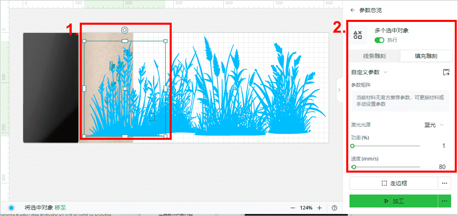Switch to the 填充雕刻 tab
Screen dimensions: 458x216
pyautogui.click(x=426, y=56)
